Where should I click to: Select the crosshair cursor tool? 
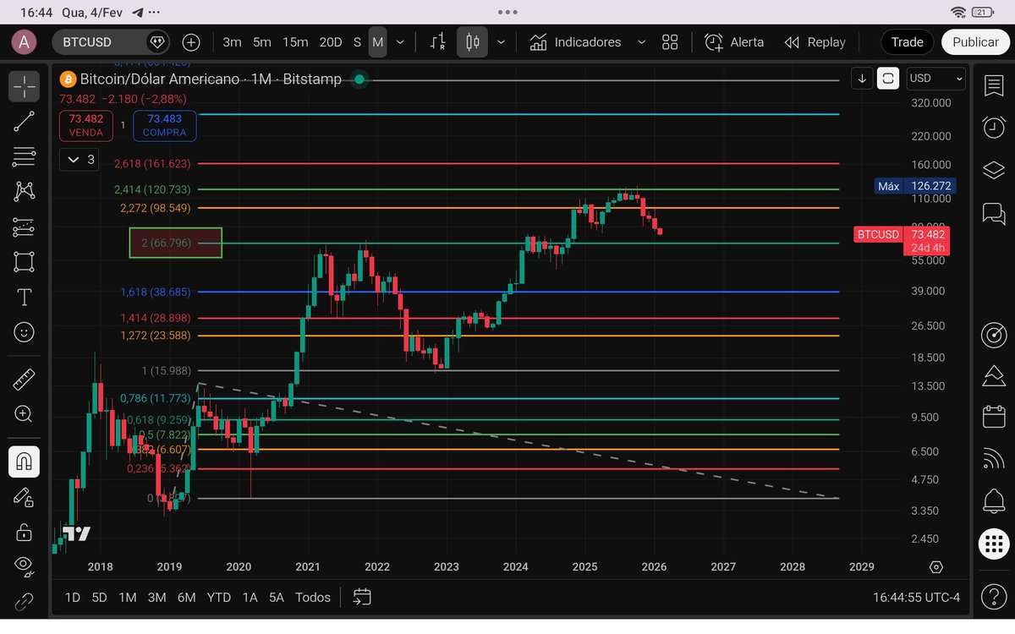tap(25, 86)
